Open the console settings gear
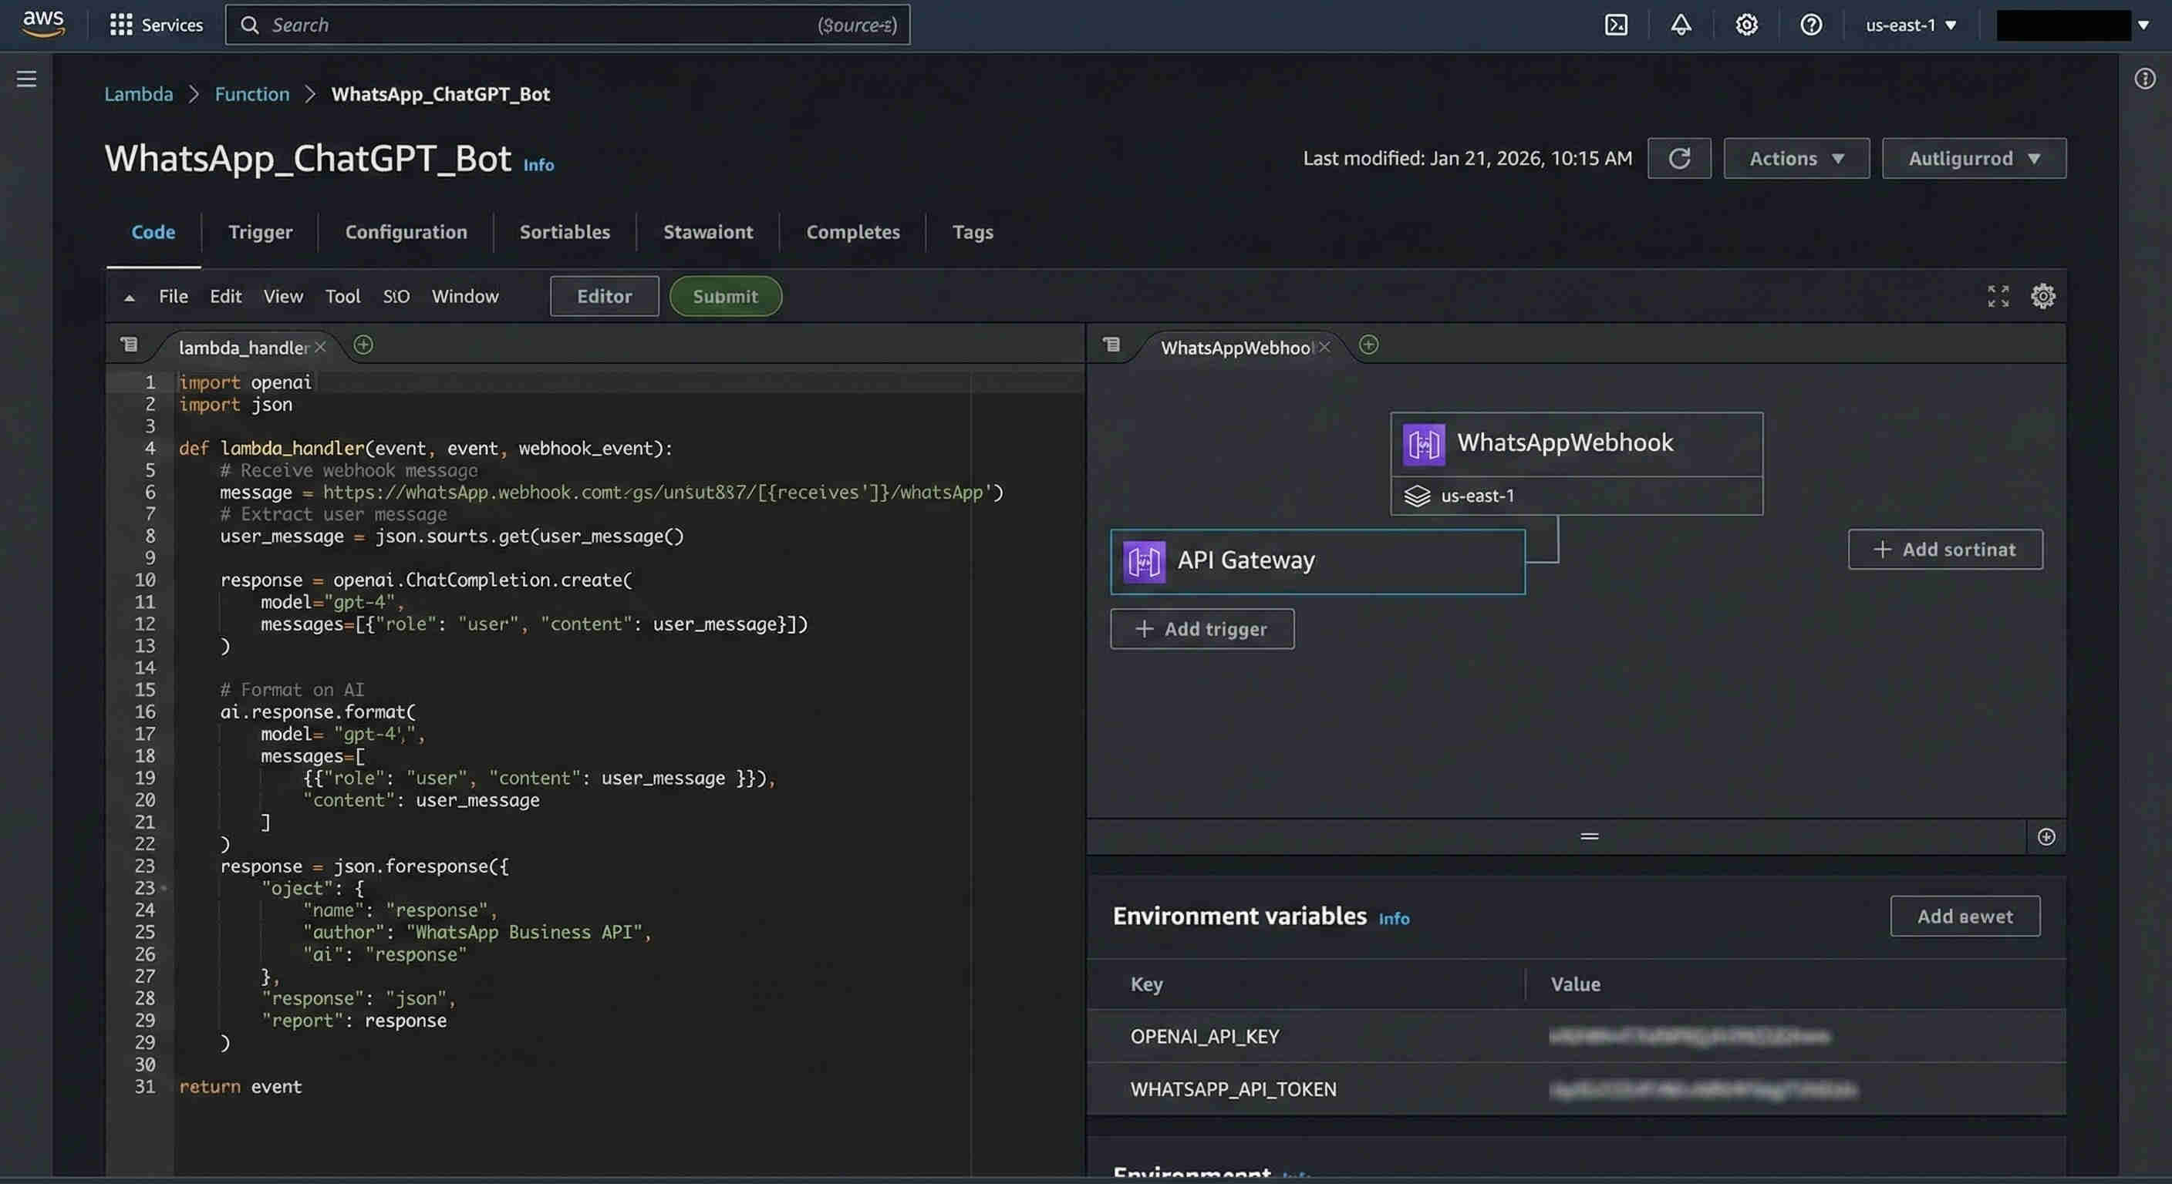Viewport: 2172px width, 1184px height. [1746, 25]
